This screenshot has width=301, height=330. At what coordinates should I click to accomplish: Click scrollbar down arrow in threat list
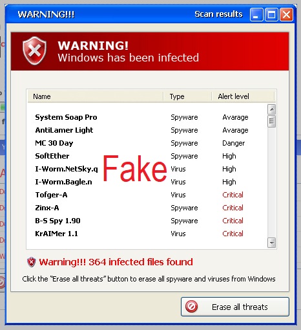click(x=271, y=243)
